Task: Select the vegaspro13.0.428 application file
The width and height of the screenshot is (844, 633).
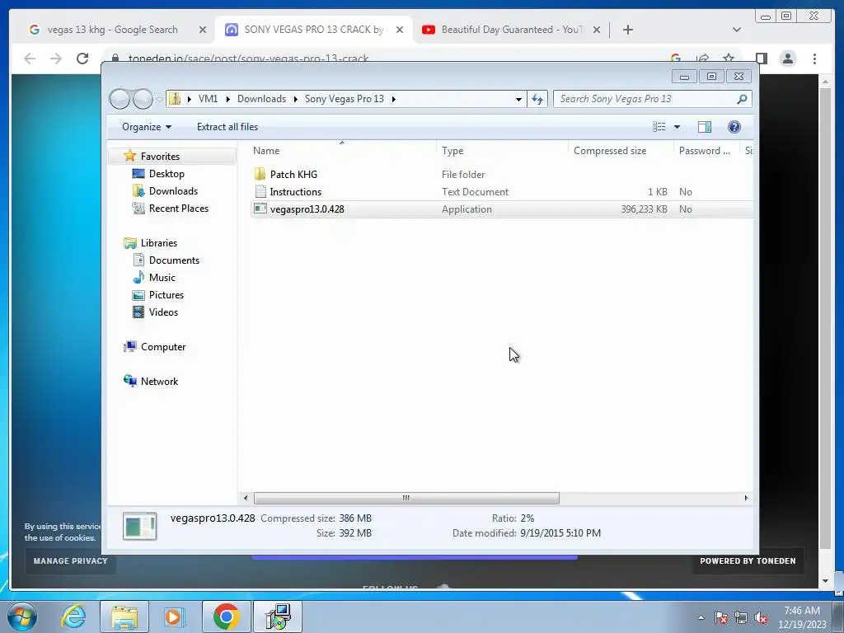Action: pos(307,209)
